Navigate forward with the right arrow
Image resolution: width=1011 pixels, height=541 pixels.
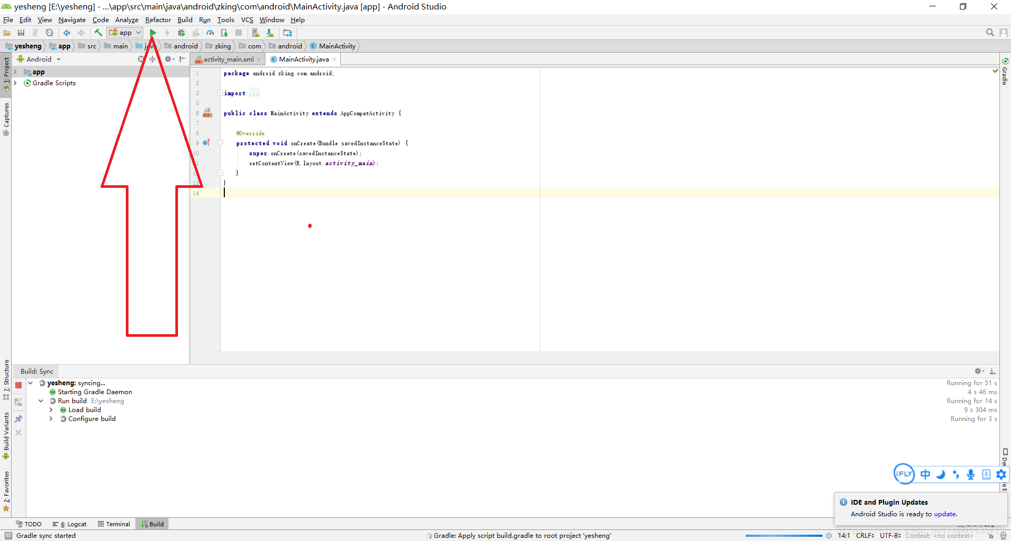[81, 33]
